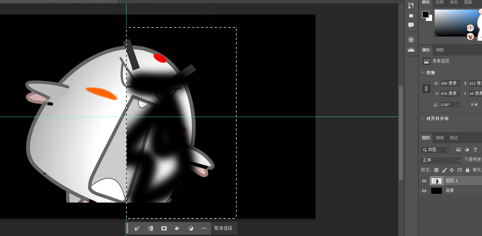Click the Fill selection paint bucket icon

177,228
